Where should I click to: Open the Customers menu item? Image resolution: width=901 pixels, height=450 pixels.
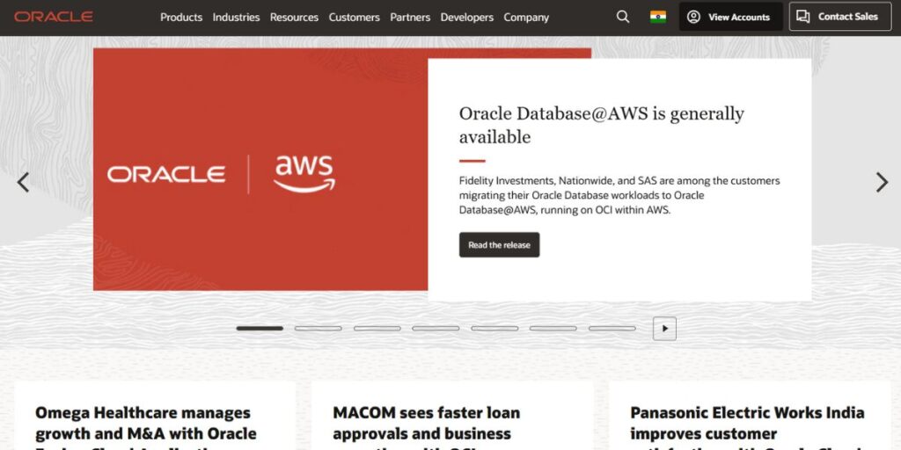pyautogui.click(x=354, y=18)
